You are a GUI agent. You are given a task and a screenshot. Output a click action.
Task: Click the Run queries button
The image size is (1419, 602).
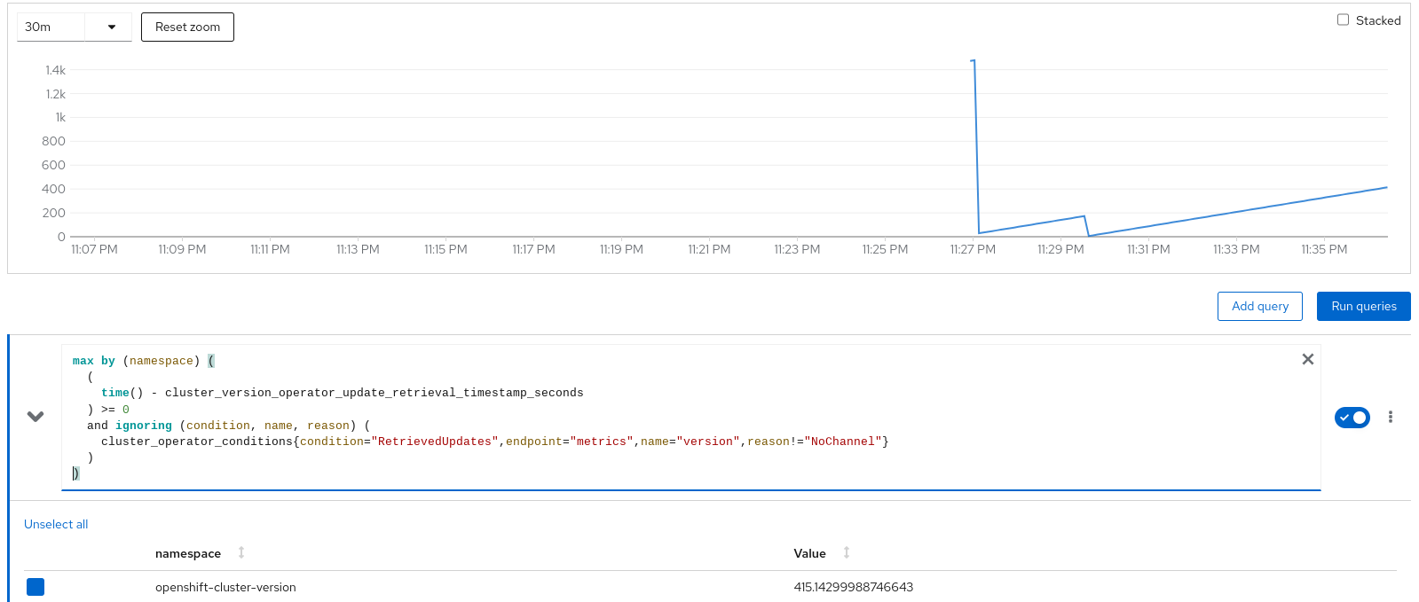tap(1363, 306)
